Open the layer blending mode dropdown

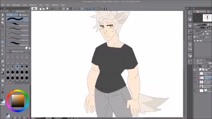(202, 63)
